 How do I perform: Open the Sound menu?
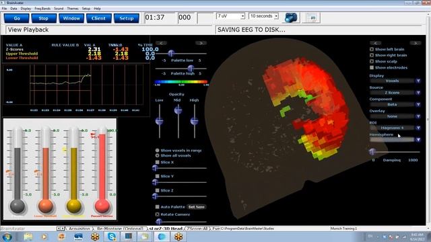pyautogui.click(x=59, y=9)
